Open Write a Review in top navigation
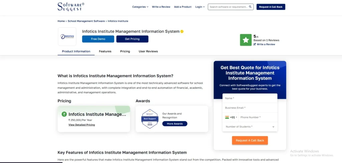The width and height of the screenshot is (342, 163). pyautogui.click(x=161, y=7)
